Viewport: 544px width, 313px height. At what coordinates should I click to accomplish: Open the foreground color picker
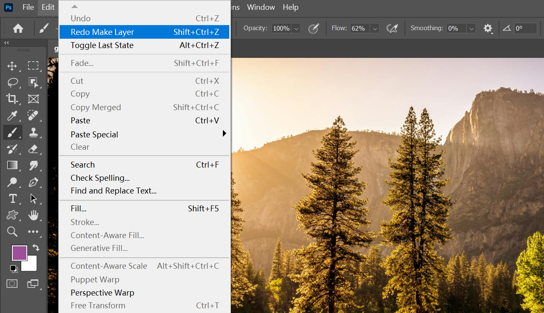tap(19, 253)
